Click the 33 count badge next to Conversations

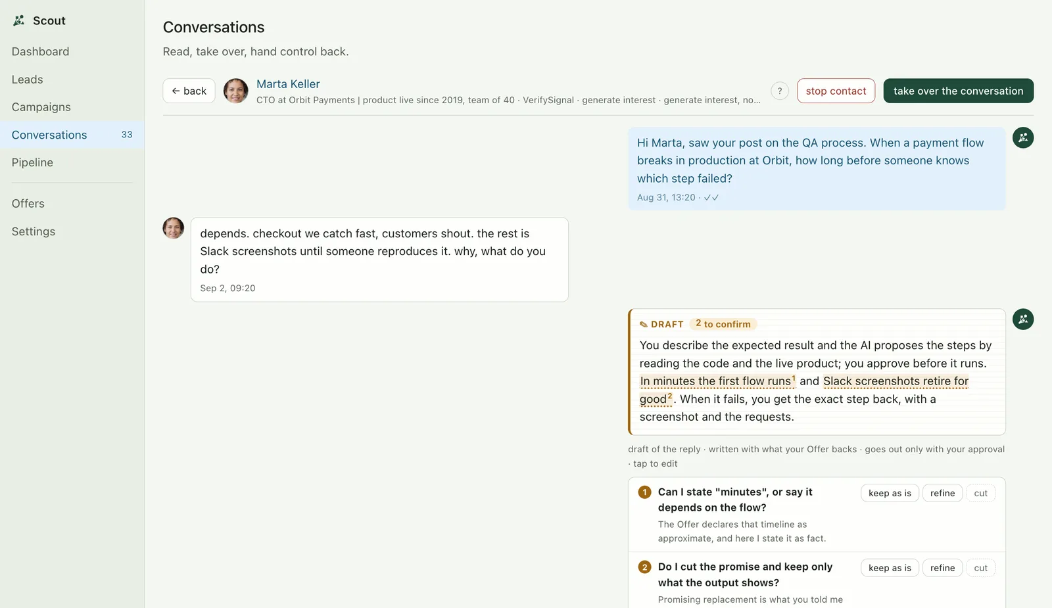point(127,135)
